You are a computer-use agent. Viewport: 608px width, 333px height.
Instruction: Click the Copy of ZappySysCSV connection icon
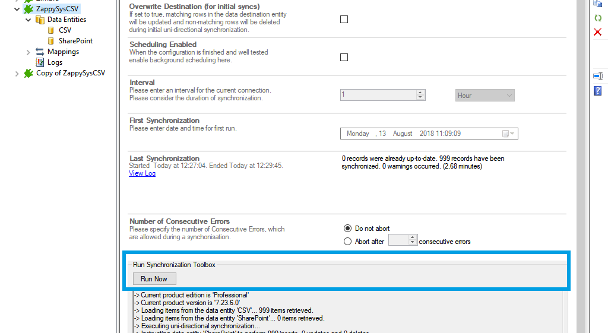(28, 74)
